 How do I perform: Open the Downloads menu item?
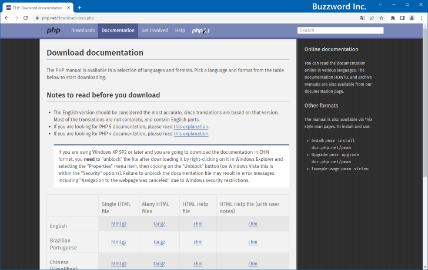coord(83,31)
